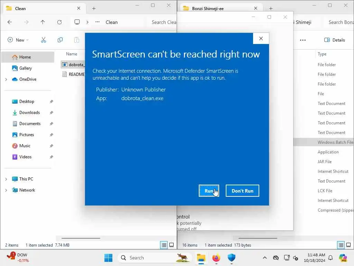Open the New dropdown in Clean window
Viewport: 354px width, 266px height.
click(18, 40)
